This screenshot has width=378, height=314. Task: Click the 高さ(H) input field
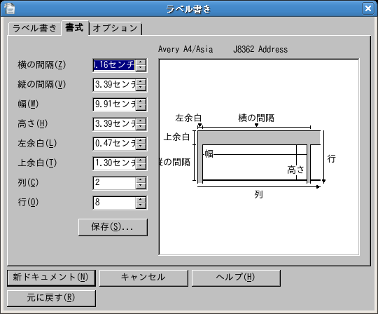(114, 124)
